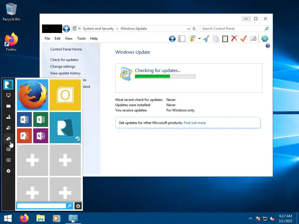
Task: Open the Edit menu
Action: click(x=58, y=38)
